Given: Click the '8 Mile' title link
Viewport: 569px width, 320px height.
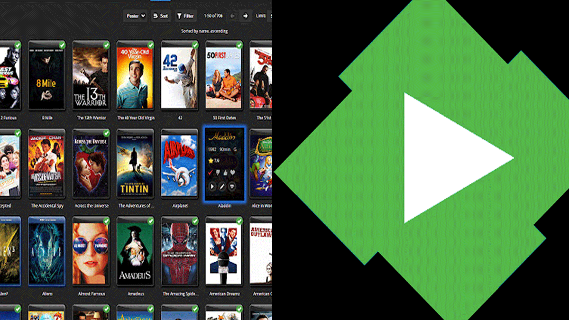Looking at the screenshot, I should coord(46,118).
